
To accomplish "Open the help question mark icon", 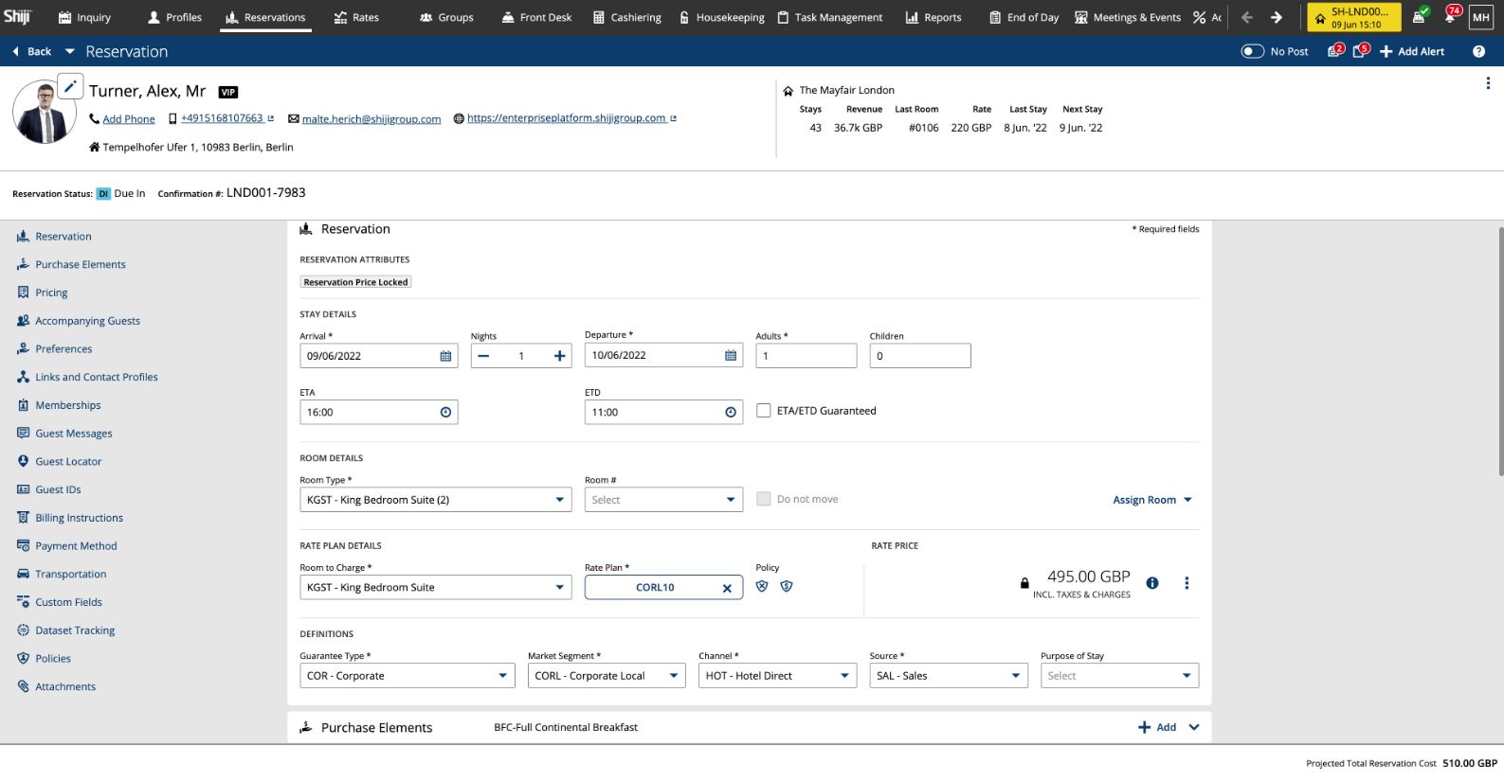I will tap(1478, 51).
